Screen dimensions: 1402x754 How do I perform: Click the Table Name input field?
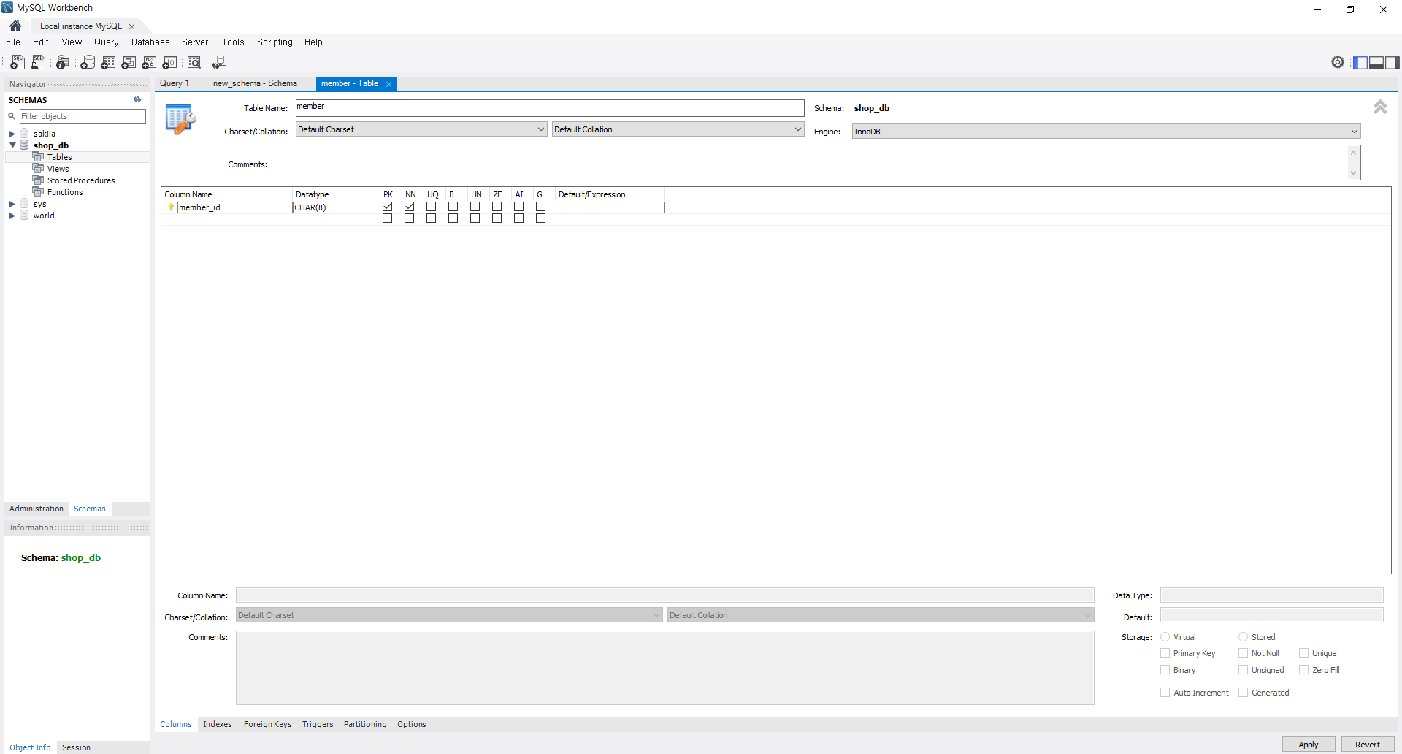[x=550, y=108]
